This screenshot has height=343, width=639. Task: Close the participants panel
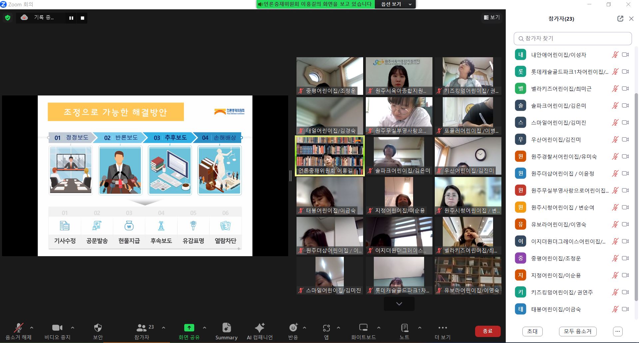pyautogui.click(x=631, y=19)
